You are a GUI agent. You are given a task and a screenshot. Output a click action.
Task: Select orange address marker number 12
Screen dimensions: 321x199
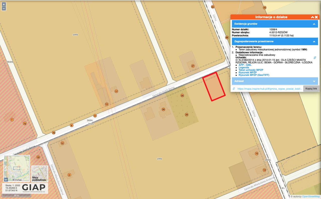[62, 143]
